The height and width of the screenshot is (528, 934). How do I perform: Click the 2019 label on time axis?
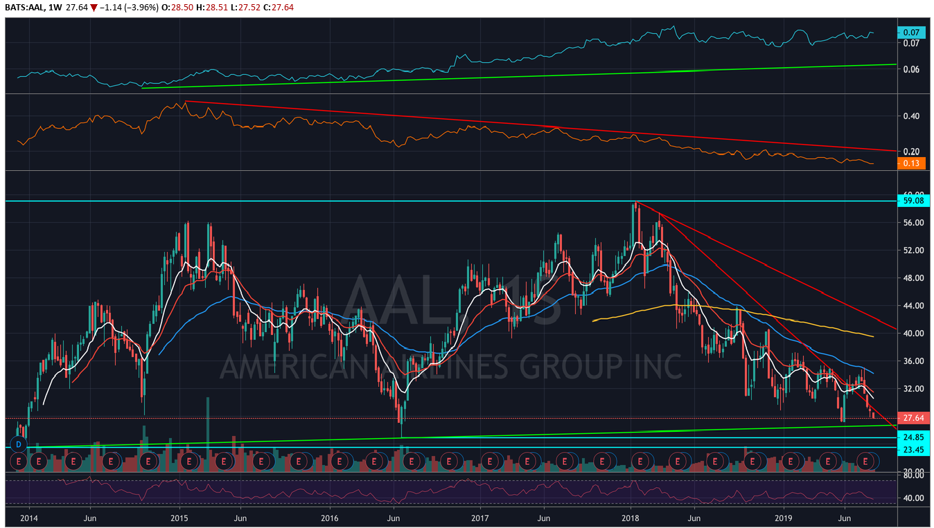[783, 517]
